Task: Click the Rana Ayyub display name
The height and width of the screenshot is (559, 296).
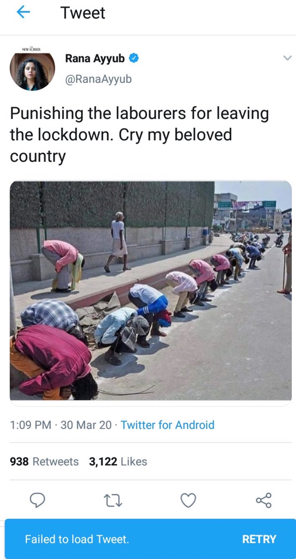Action: click(95, 58)
